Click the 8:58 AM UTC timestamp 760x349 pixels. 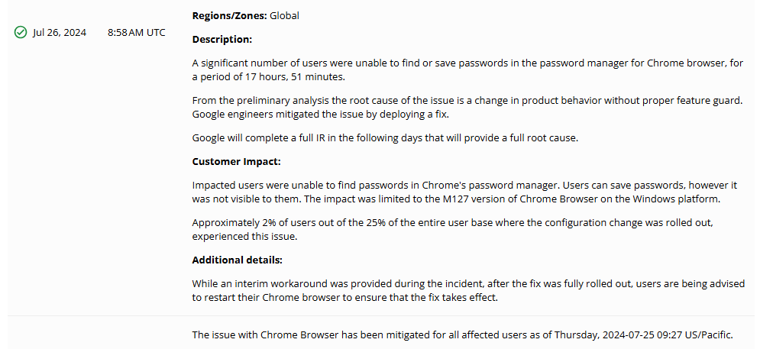click(x=136, y=33)
